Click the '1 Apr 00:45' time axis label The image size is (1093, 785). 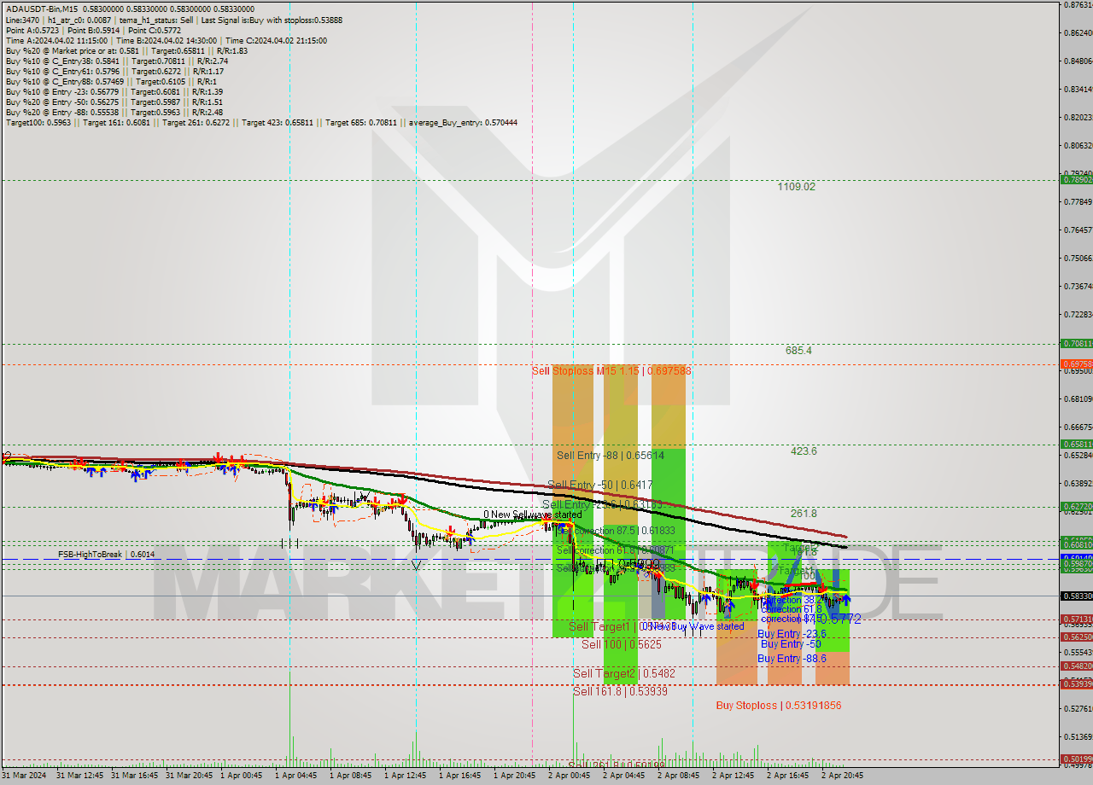[x=242, y=776]
